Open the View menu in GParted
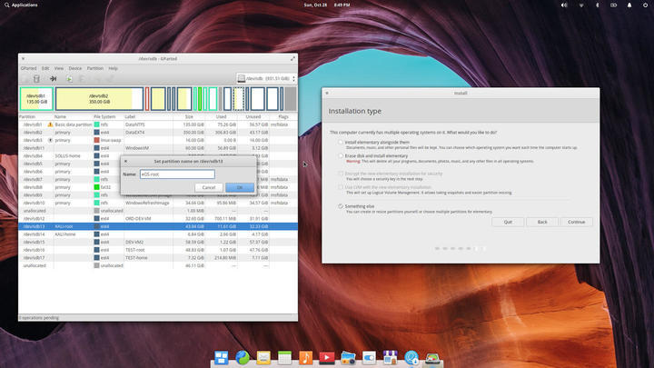 tap(59, 68)
